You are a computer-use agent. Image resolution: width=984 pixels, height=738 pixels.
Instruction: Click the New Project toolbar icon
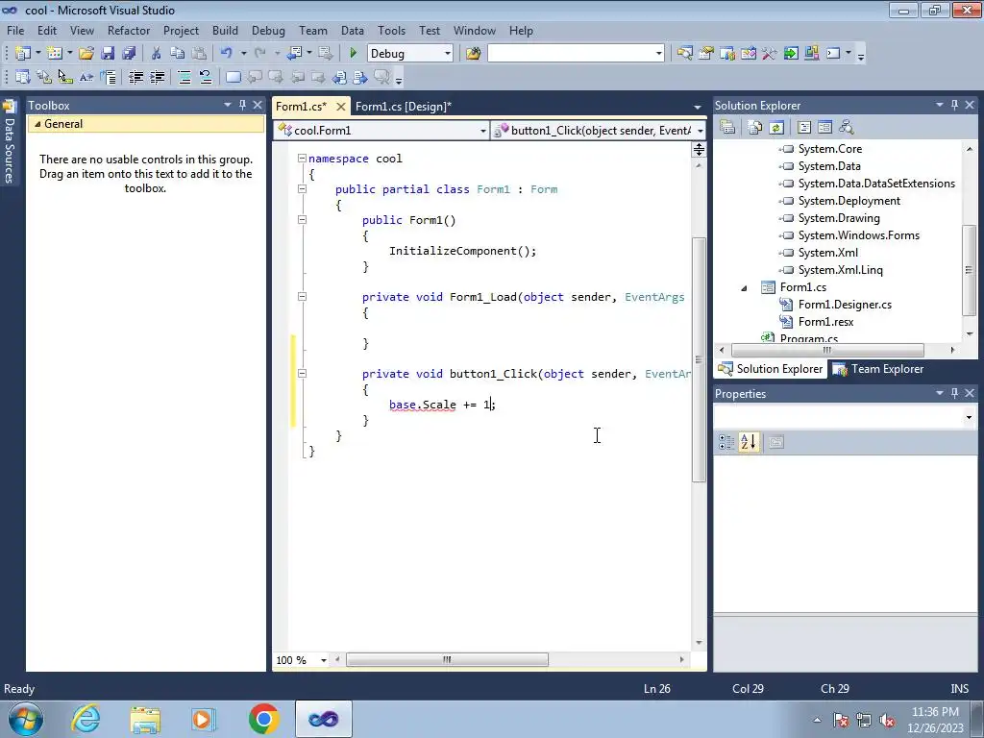point(23,54)
